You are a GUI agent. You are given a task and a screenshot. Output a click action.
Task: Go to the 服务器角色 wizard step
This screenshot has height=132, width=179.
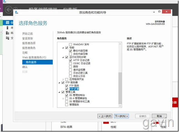(x=29, y=48)
